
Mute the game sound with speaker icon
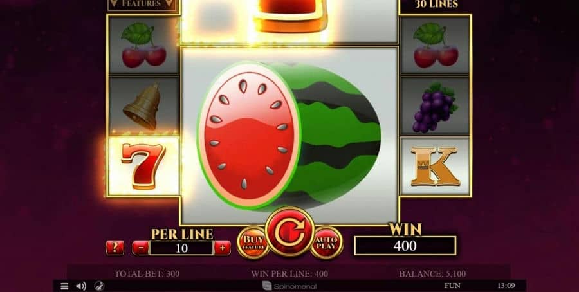coord(81,286)
